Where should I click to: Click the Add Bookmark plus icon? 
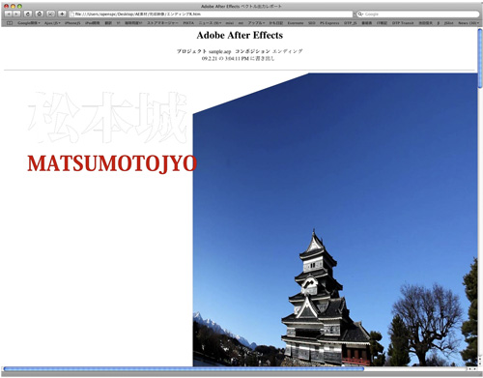[x=62, y=14]
